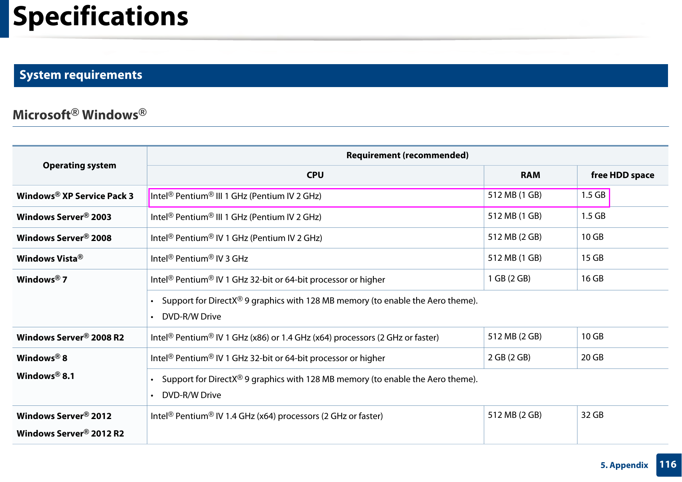This screenshot has height=482, width=682.
Task: Click the "512 MB (2 GB)" RAM cell for Server 2008
Action: (x=515, y=237)
